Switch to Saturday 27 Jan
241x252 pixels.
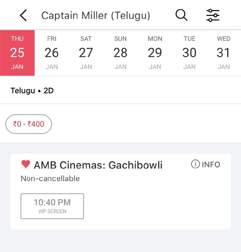[x=86, y=53]
